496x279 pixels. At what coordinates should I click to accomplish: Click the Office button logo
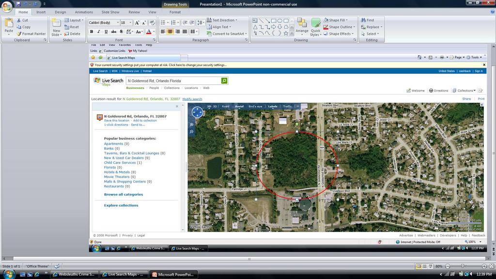coord(7,6)
